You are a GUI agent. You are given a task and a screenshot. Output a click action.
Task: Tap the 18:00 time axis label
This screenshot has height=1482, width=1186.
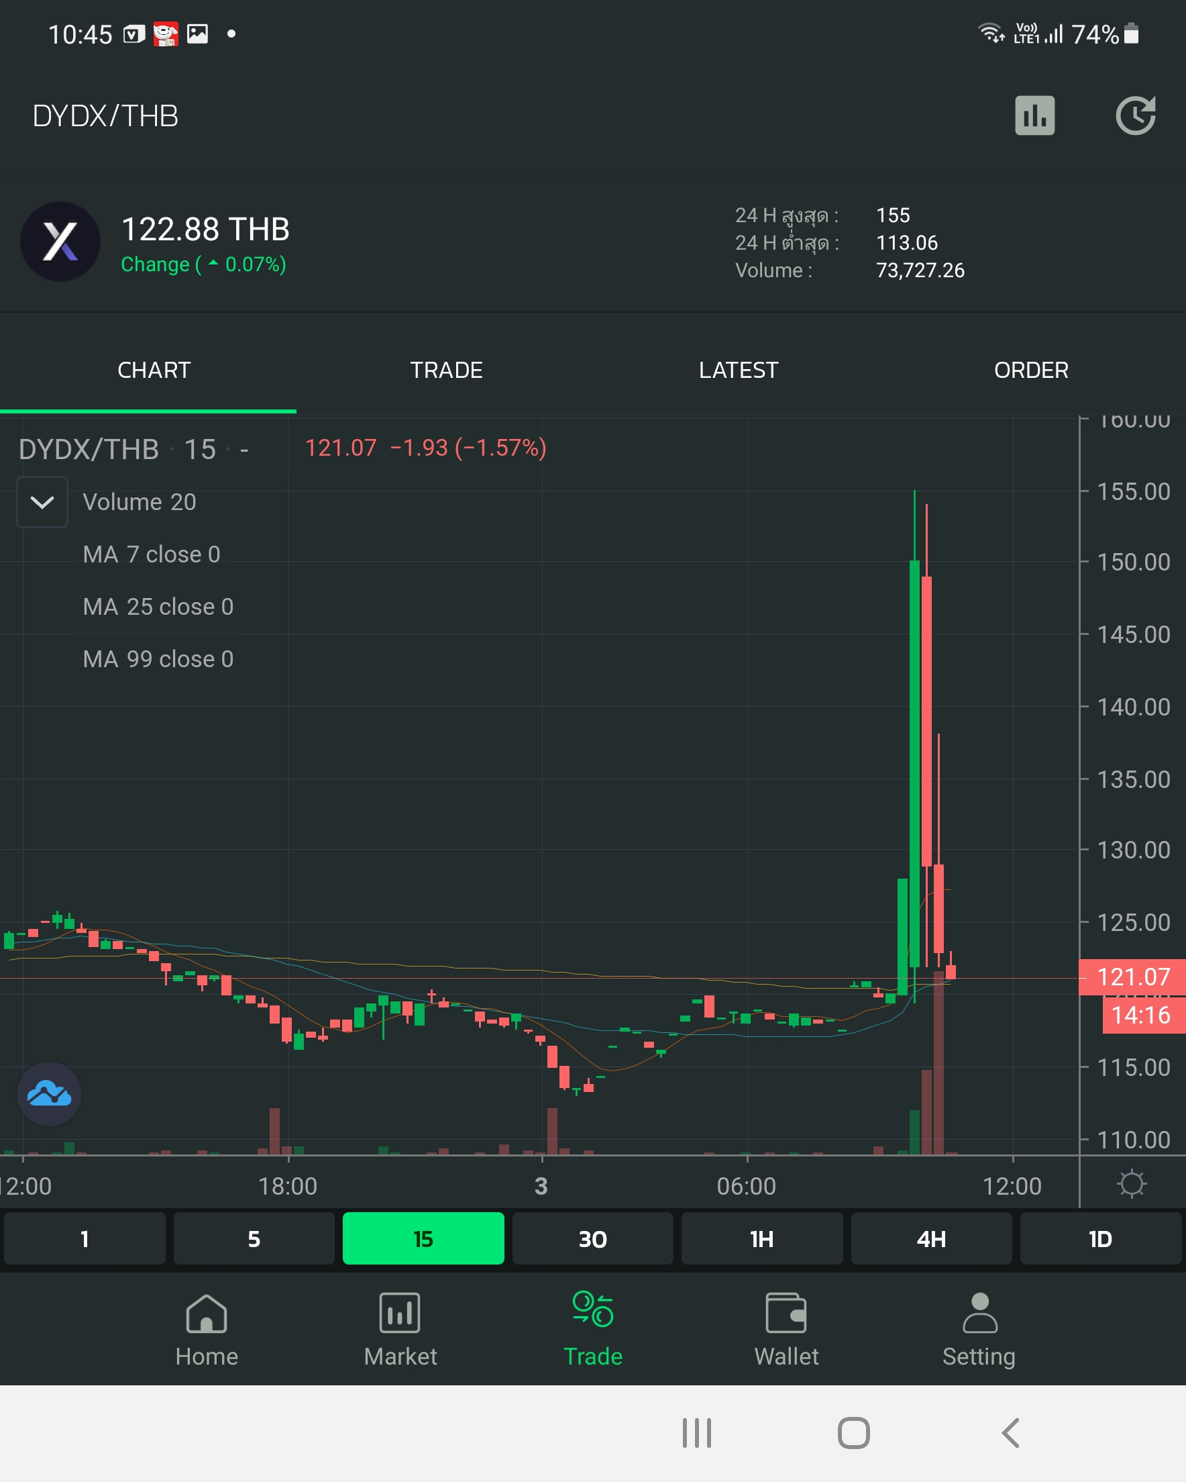click(x=288, y=1186)
